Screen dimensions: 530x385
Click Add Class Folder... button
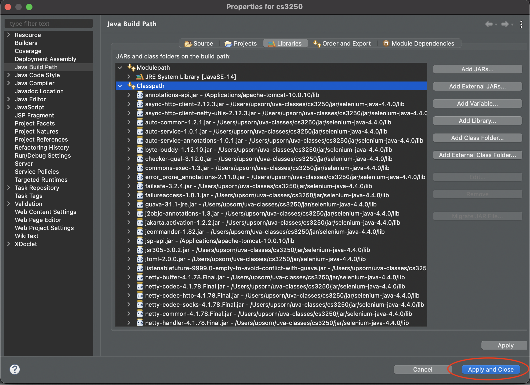click(x=477, y=138)
